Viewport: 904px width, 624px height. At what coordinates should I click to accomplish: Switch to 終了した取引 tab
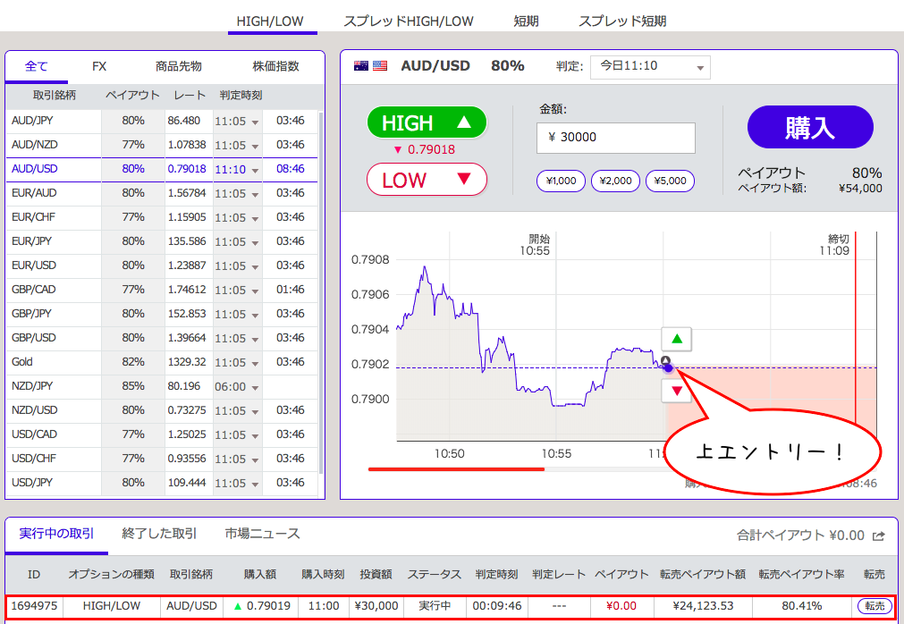coord(159,534)
